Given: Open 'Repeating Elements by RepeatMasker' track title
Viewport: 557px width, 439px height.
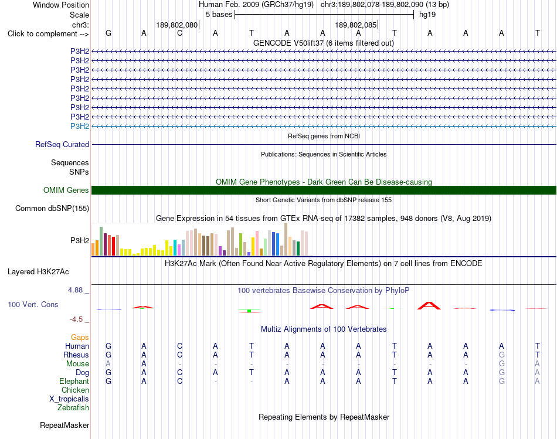Looking at the screenshot, I should [324, 417].
